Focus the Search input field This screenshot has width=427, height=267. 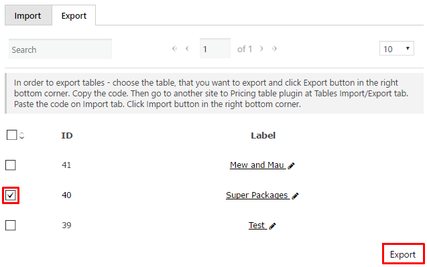coord(60,49)
